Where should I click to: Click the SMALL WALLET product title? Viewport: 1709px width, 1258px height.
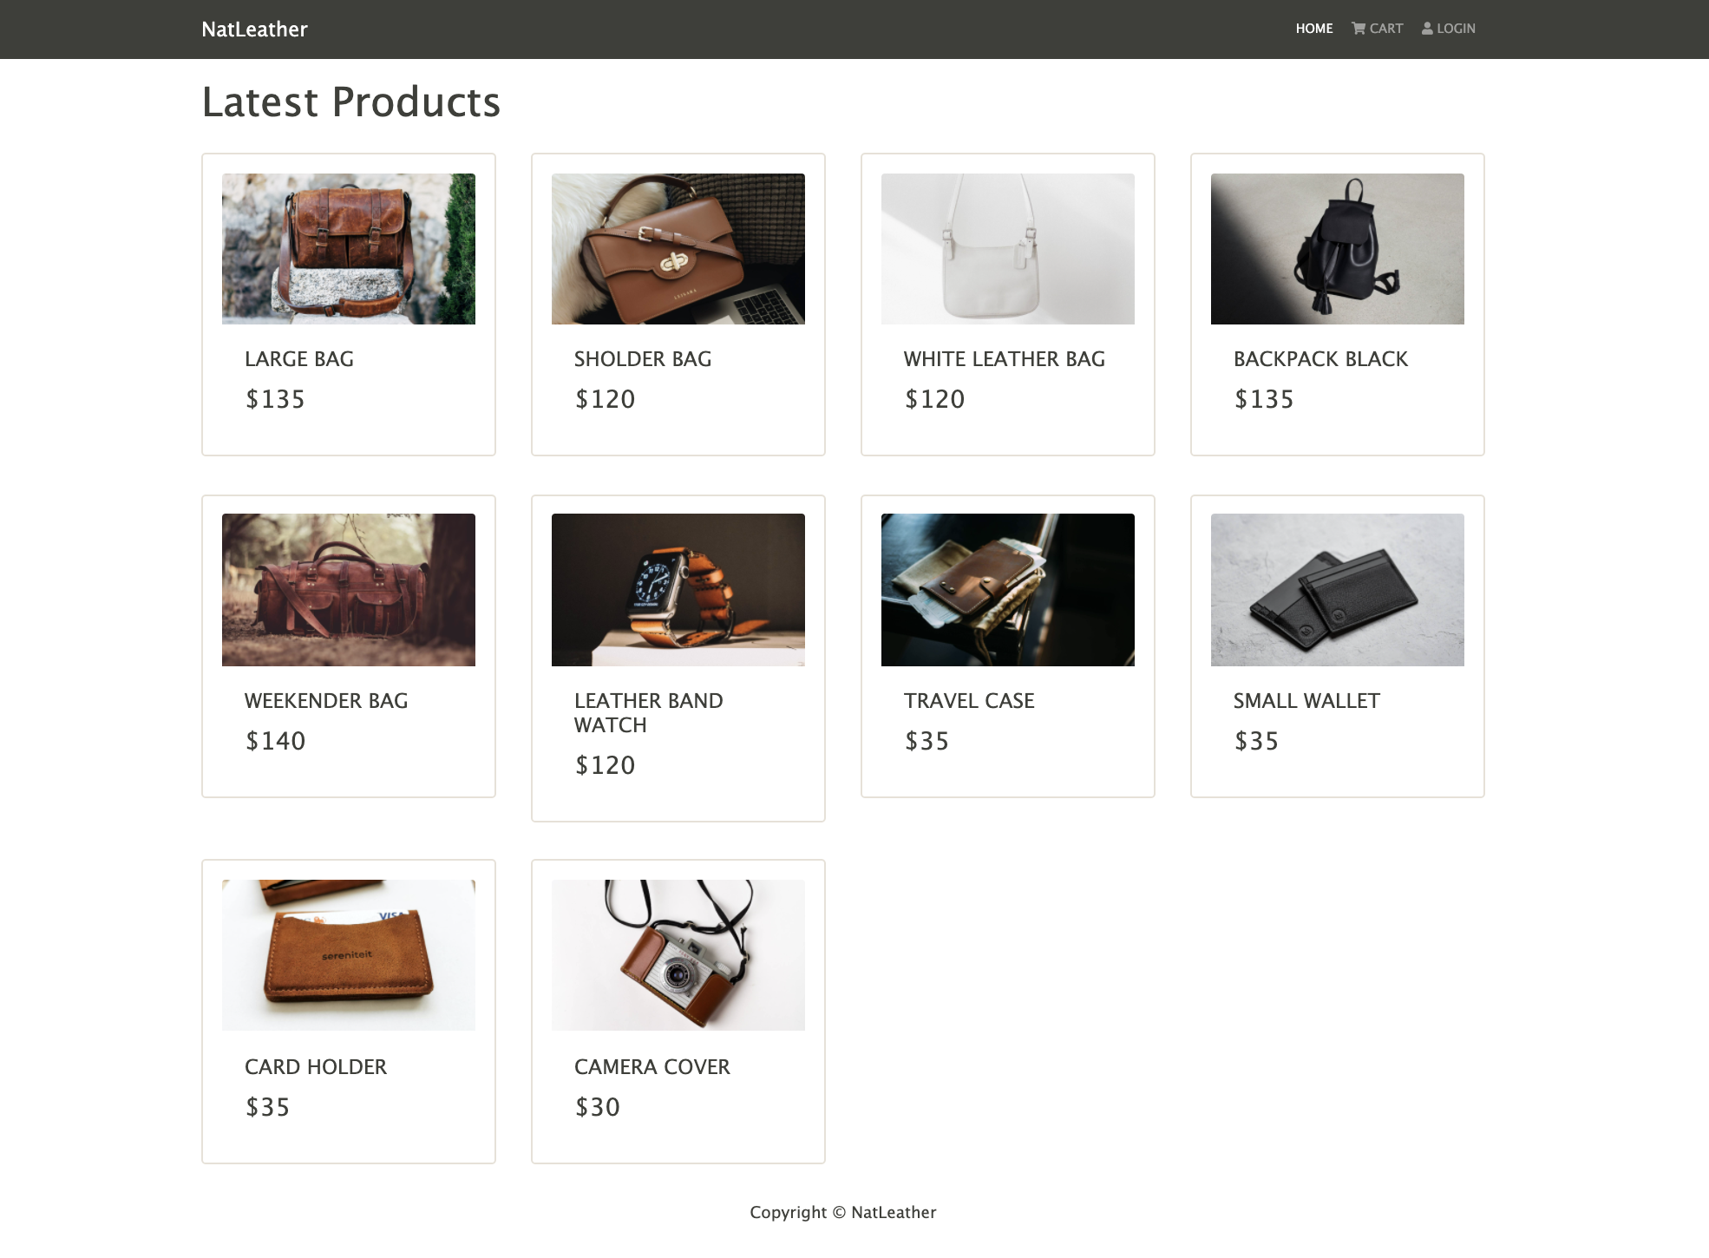[1307, 701]
